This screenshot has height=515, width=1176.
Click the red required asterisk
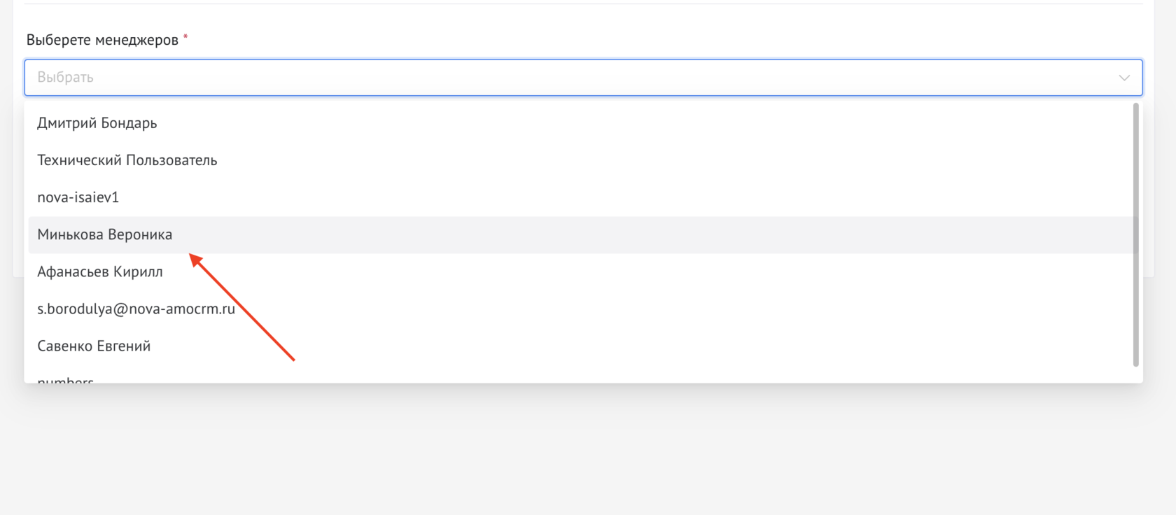tap(185, 37)
